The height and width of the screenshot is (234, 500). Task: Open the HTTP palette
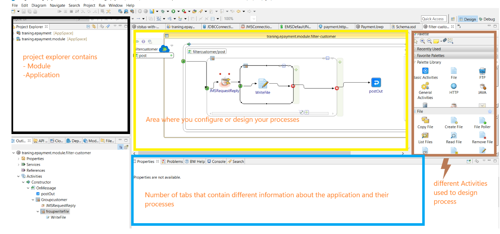click(453, 88)
